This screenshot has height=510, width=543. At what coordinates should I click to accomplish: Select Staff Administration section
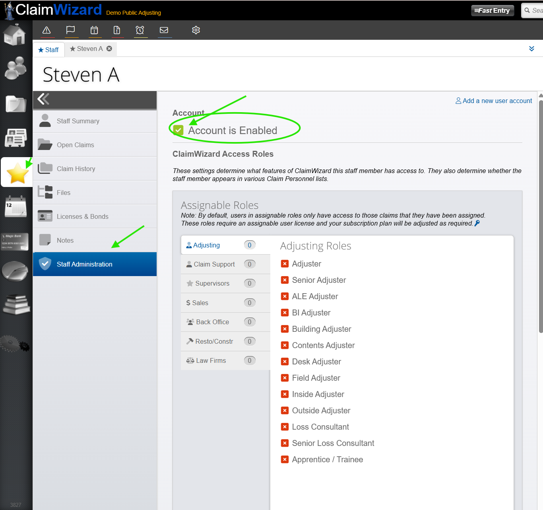(95, 264)
